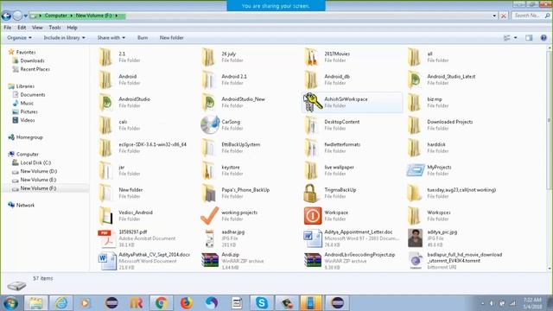The width and height of the screenshot is (553, 311).
Task: Open the MyProjects folder icon
Action: pos(416,170)
